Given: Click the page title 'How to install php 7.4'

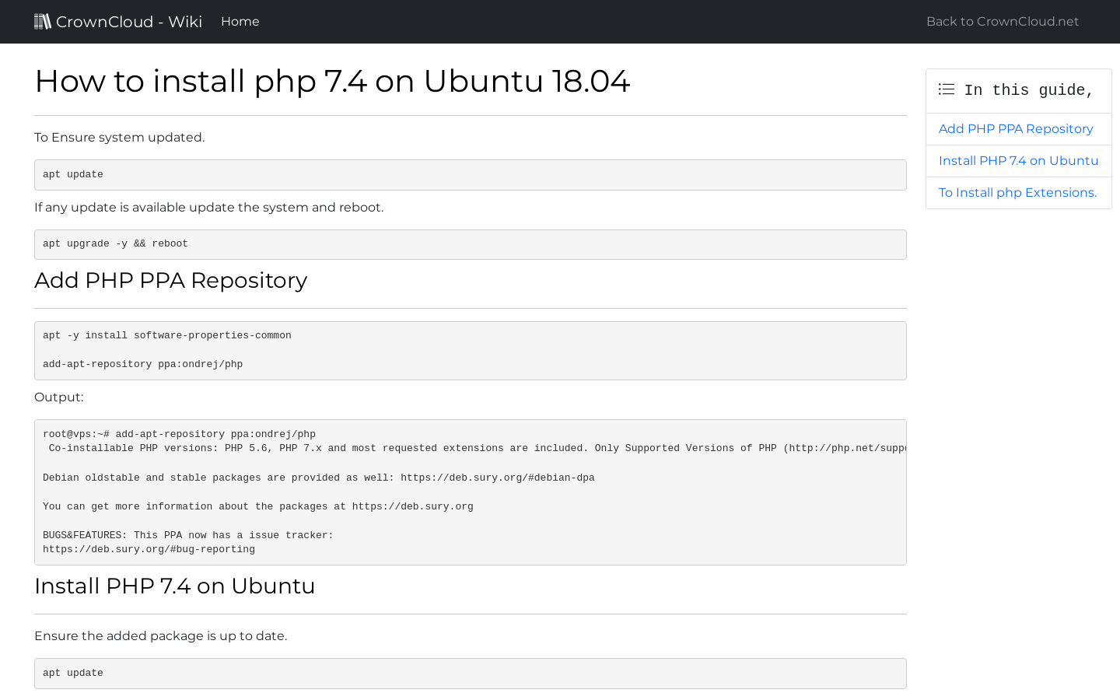Looking at the screenshot, I should (332, 82).
